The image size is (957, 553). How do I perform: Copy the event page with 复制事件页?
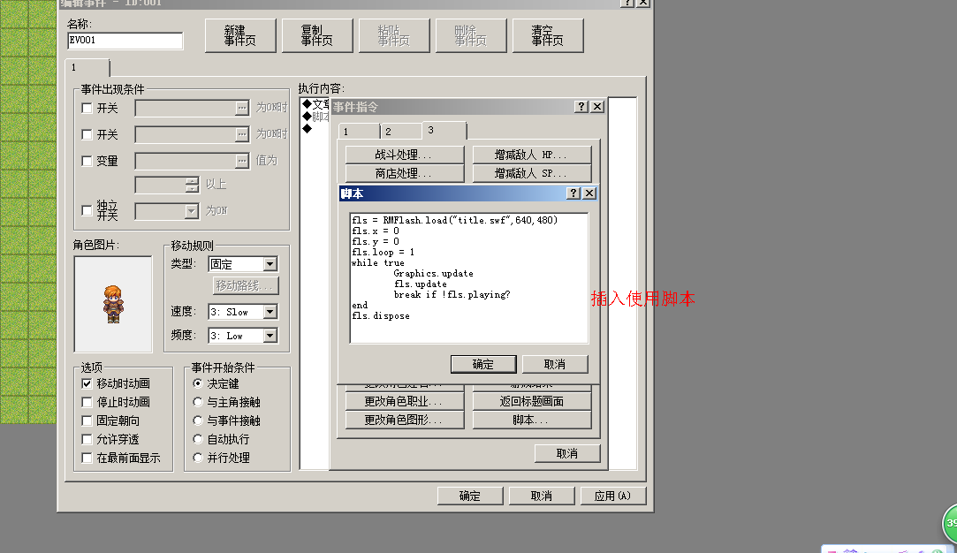pos(317,36)
